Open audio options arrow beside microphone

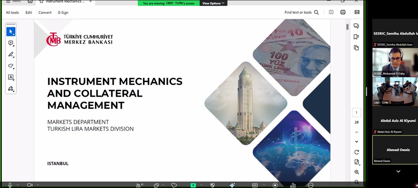point(18,185)
